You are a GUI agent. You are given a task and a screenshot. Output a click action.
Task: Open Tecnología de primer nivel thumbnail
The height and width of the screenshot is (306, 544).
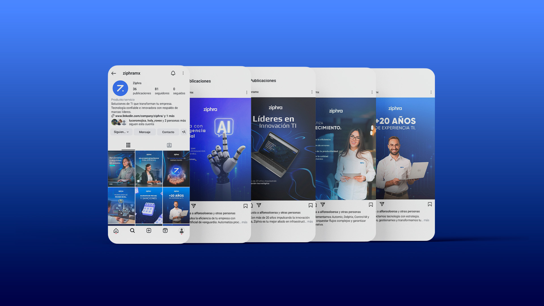(x=121, y=205)
